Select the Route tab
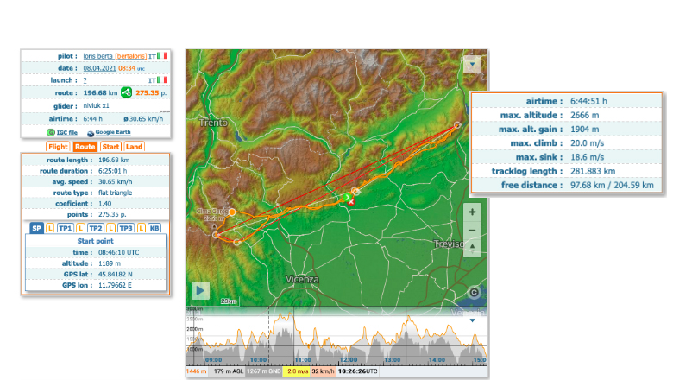The height and width of the screenshot is (380, 673). [x=85, y=147]
